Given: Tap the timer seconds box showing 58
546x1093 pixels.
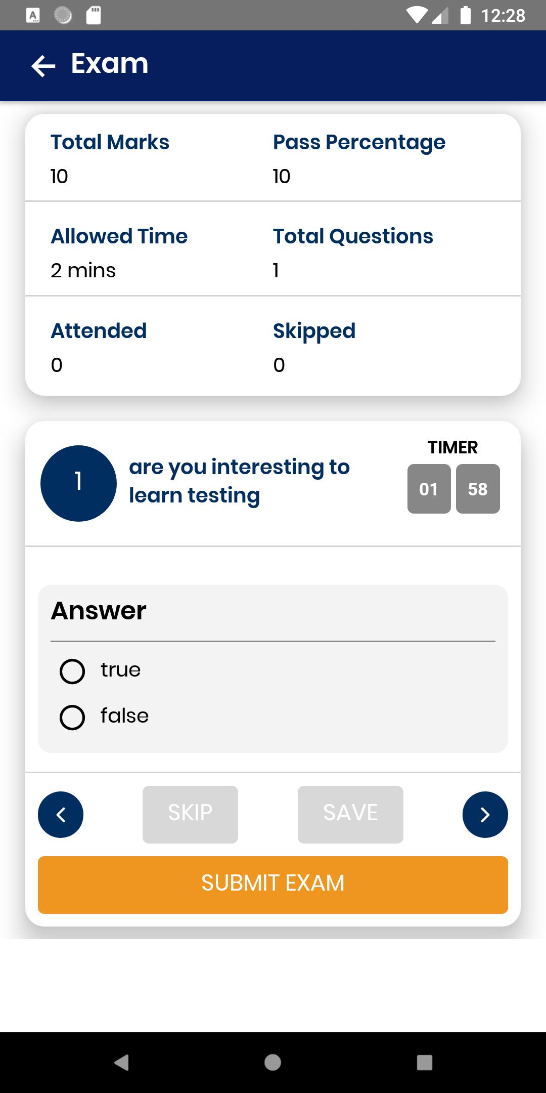Looking at the screenshot, I should click(x=478, y=489).
